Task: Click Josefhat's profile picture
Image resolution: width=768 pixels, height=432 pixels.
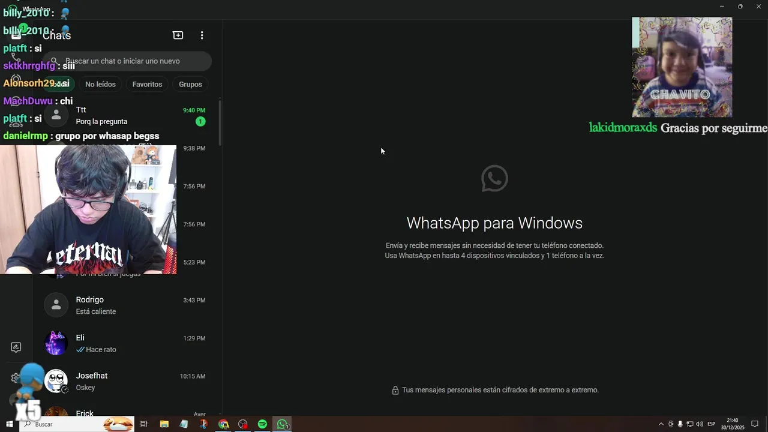Action: [56, 381]
